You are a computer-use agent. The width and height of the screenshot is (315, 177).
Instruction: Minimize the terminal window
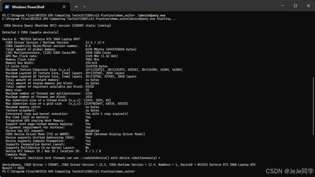(282, 6)
